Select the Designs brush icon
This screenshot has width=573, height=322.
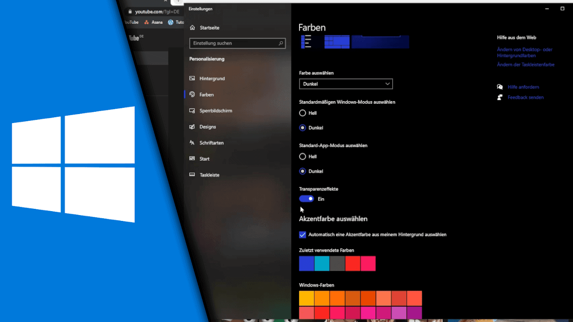[192, 127]
